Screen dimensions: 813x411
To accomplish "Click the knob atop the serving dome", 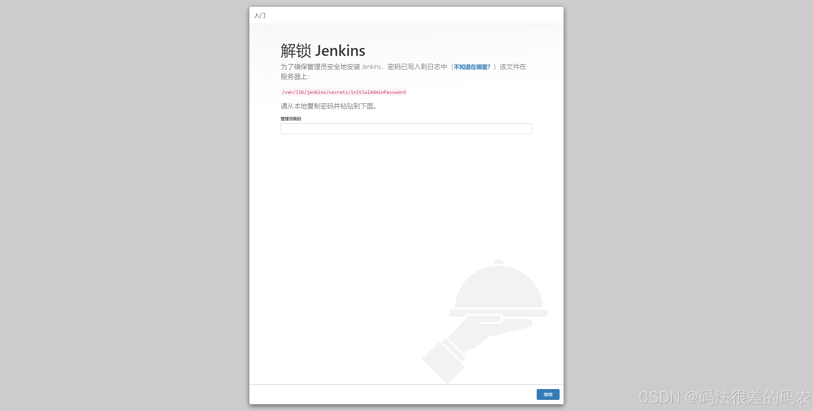I will pos(499,262).
